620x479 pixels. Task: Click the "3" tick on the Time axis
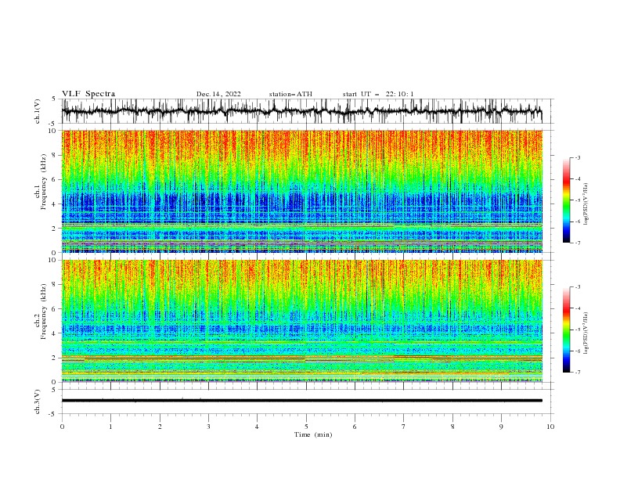tap(208, 427)
